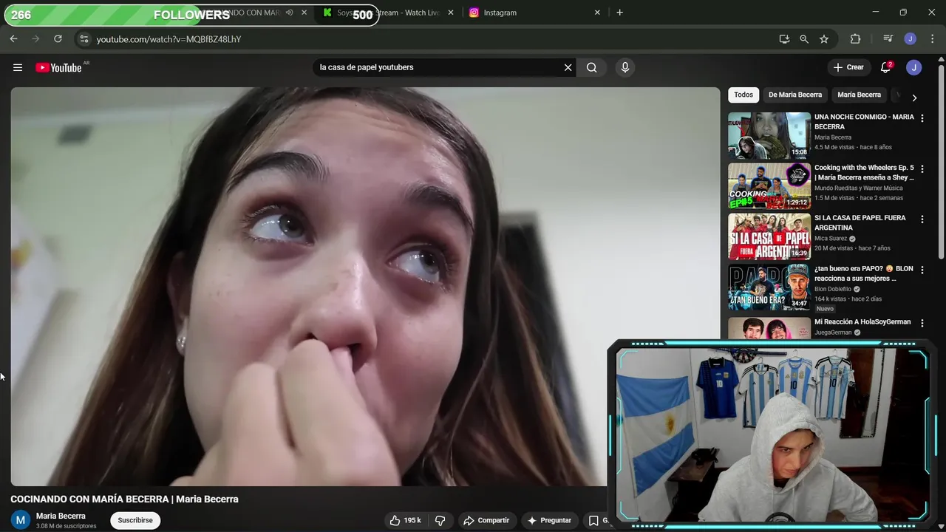The height and width of the screenshot is (532, 946).
Task: Switch to the Kick Watch Live tab
Action: pos(388,13)
